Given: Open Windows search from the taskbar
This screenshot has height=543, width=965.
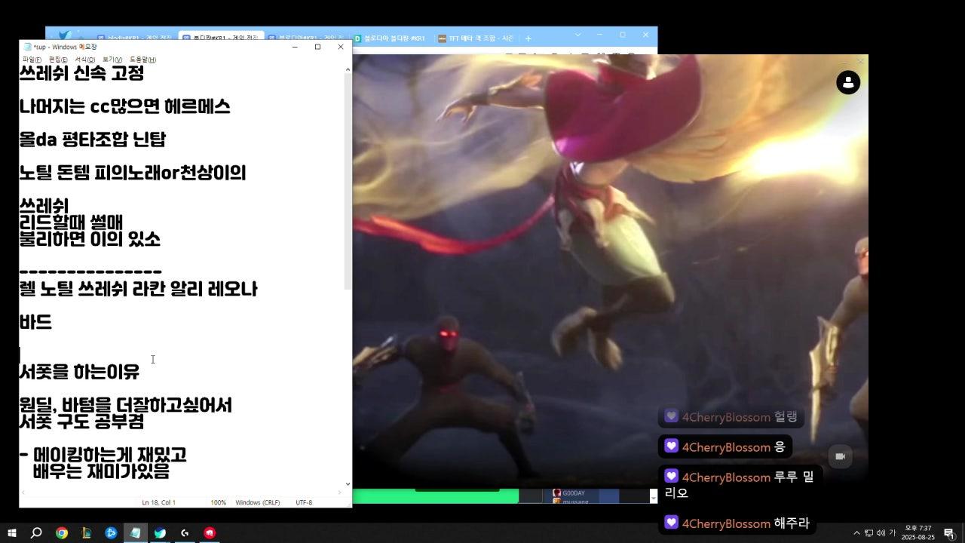Looking at the screenshot, I should [36, 533].
